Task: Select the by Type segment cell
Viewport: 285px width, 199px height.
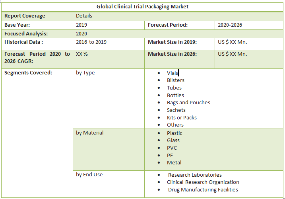Action: pos(85,73)
